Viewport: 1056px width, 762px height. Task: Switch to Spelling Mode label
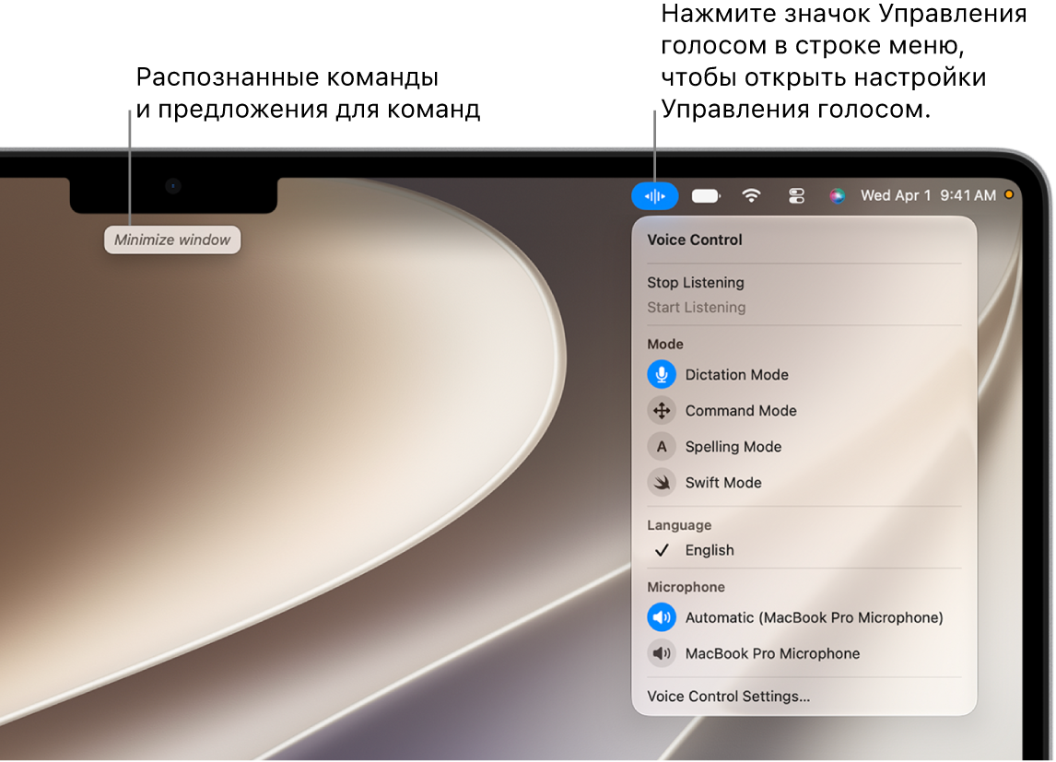[x=733, y=447]
